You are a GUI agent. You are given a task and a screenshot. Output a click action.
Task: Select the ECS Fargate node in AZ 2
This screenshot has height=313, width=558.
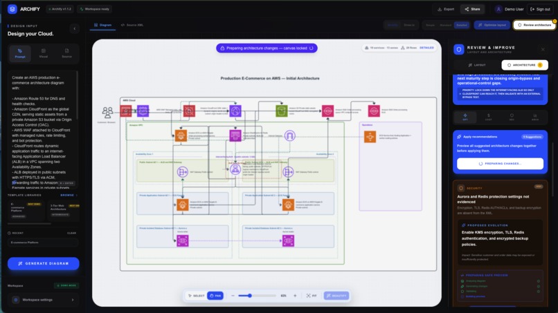tap(288, 205)
